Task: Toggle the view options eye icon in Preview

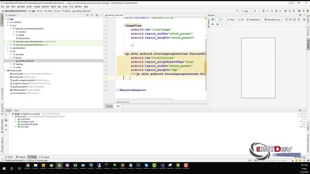Action: [x=213, y=24]
